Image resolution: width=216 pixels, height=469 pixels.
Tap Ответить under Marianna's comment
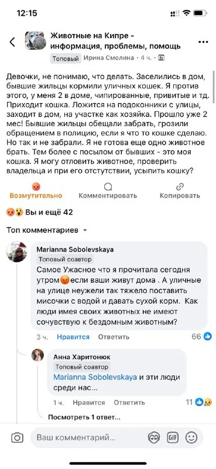[114, 337]
